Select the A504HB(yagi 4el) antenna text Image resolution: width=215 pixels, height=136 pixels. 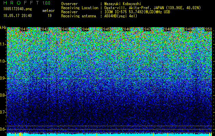(x=121, y=16)
